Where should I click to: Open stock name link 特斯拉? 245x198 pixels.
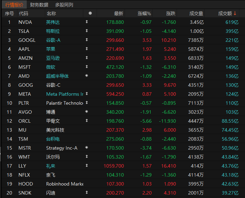pos(53,31)
